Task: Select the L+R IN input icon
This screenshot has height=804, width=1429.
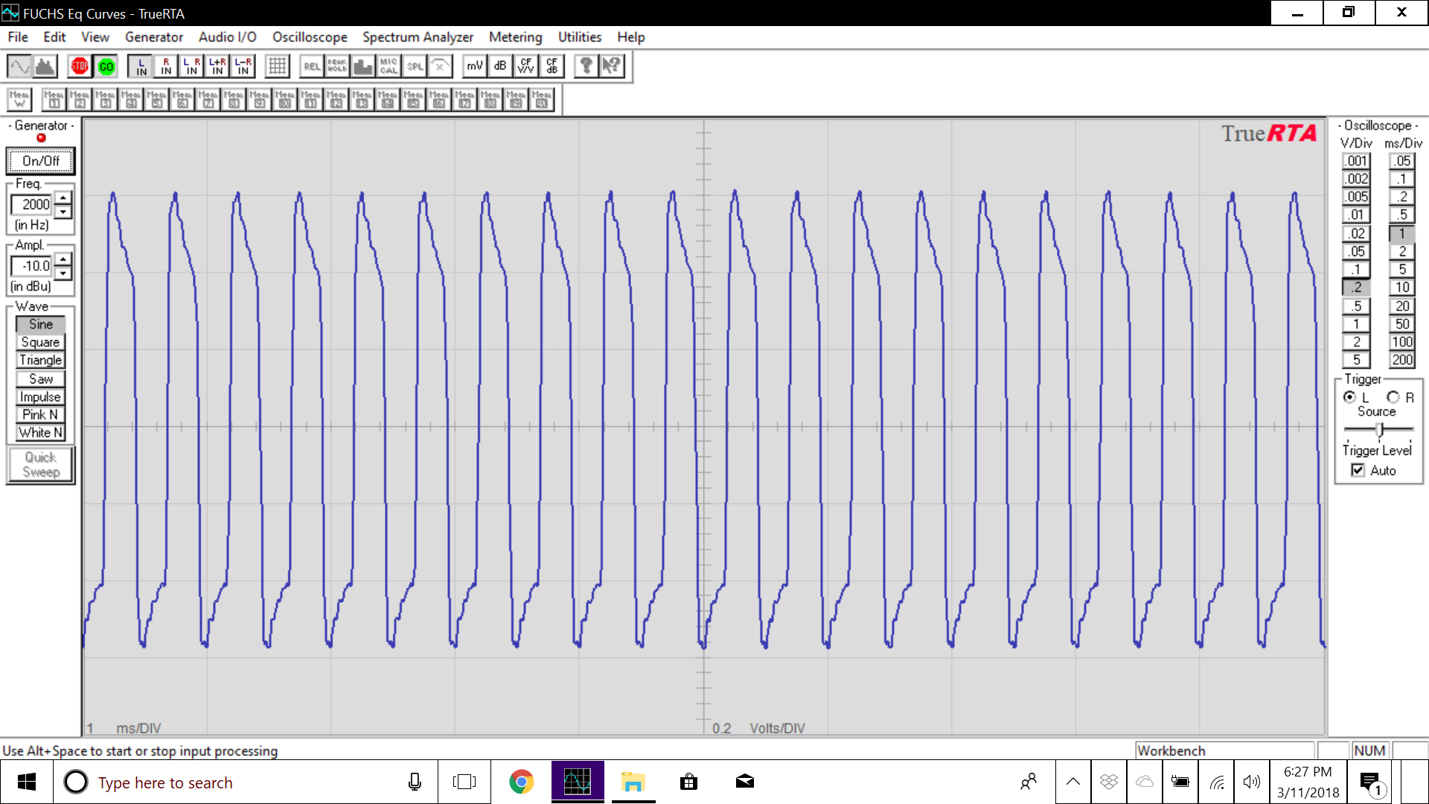Action: (x=217, y=66)
